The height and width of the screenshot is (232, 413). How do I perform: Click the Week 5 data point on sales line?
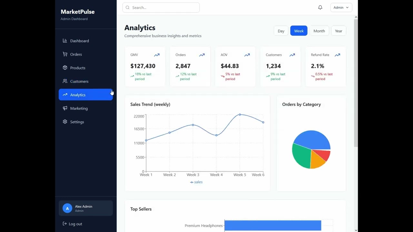click(240, 114)
